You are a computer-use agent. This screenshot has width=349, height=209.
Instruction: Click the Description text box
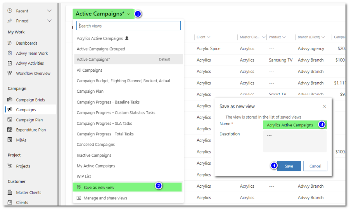pyautogui.click(x=295, y=141)
